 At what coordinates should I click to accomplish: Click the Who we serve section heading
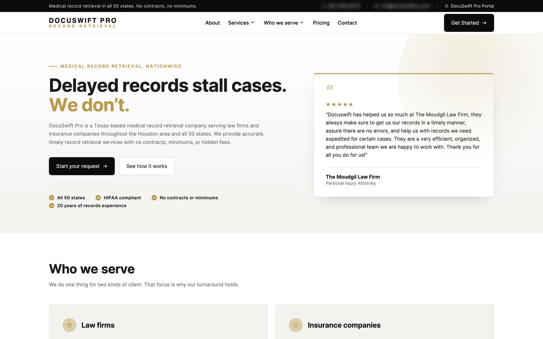[92, 269]
